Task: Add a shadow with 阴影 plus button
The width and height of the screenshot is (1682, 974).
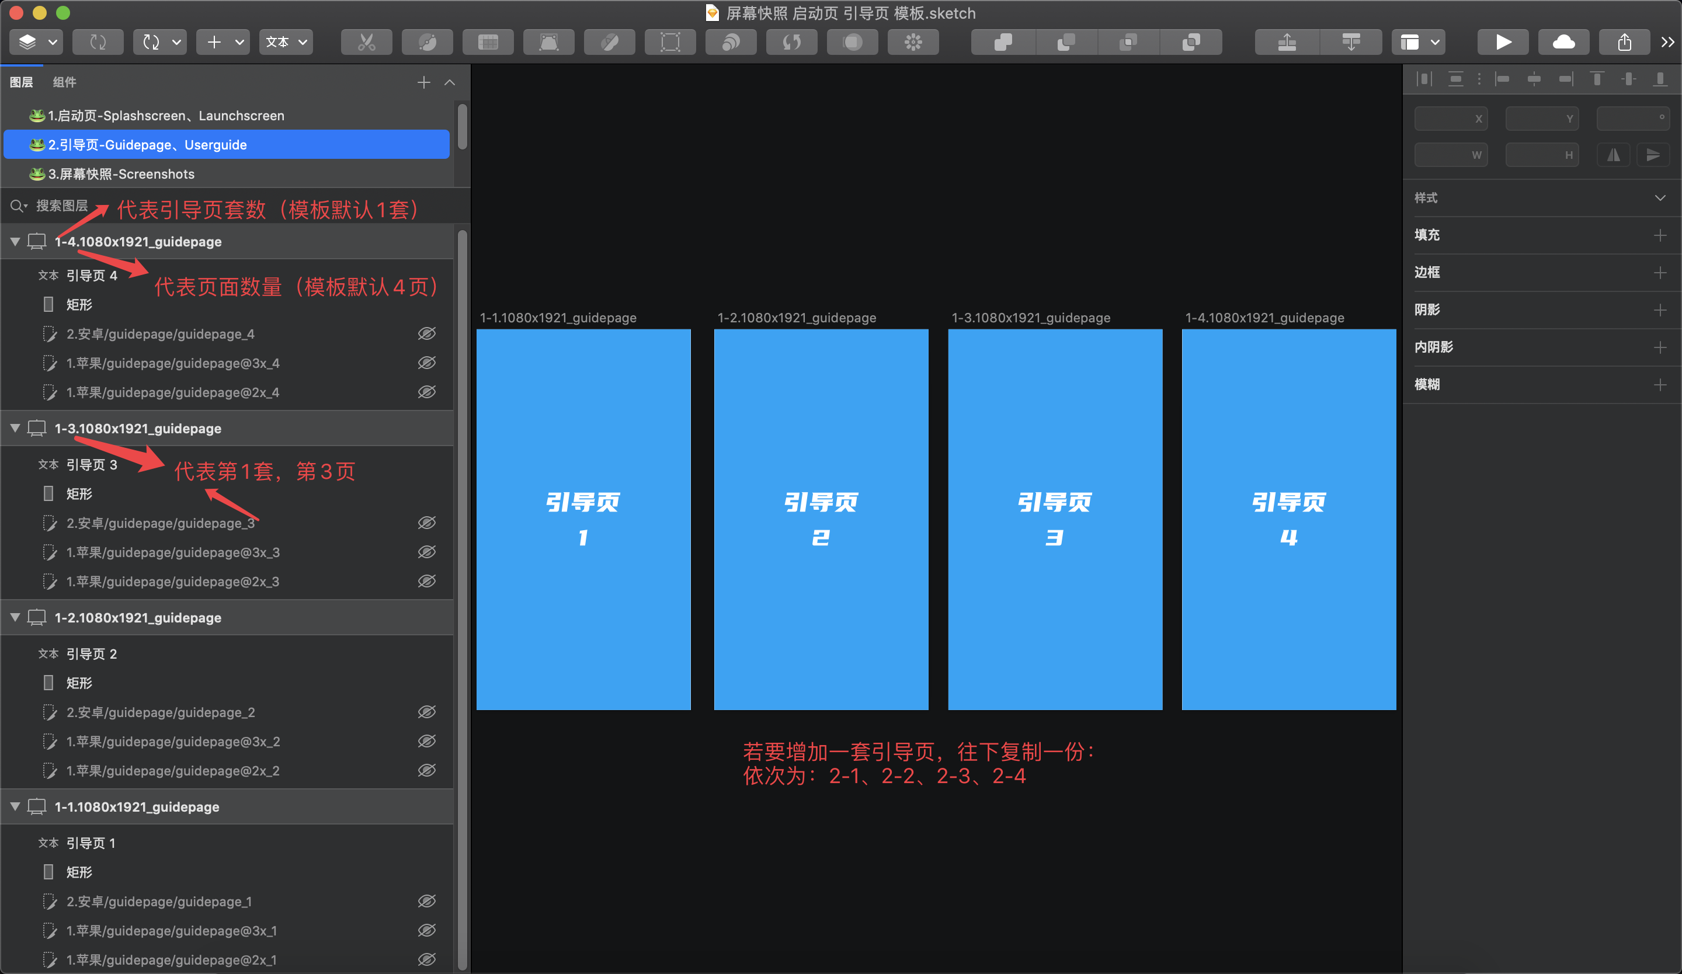Action: [x=1659, y=310]
